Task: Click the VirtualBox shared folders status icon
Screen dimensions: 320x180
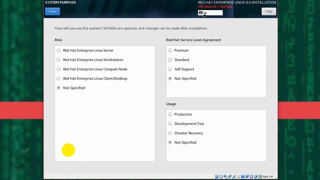Action: (x=238, y=176)
